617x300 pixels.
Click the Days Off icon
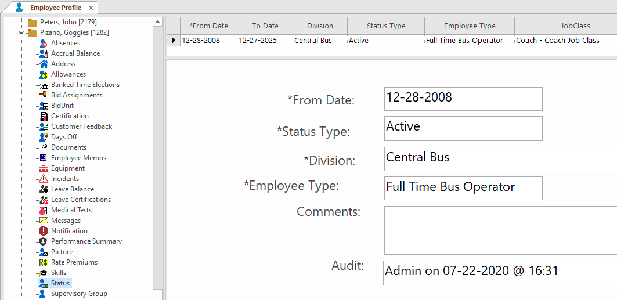click(44, 137)
